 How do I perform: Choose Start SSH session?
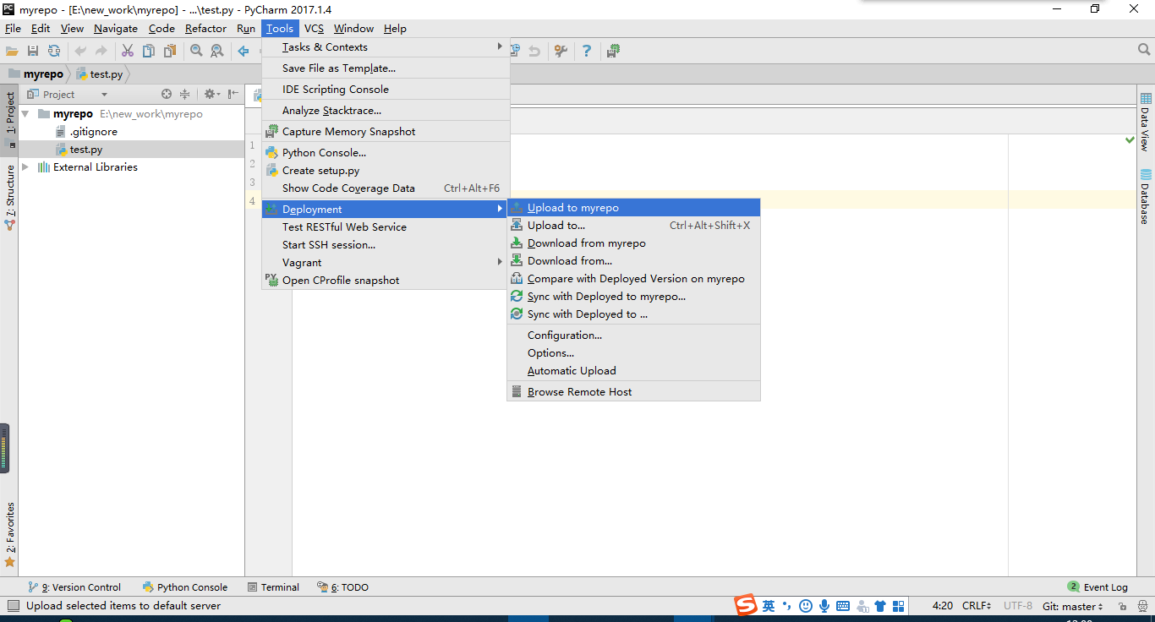(x=386, y=245)
